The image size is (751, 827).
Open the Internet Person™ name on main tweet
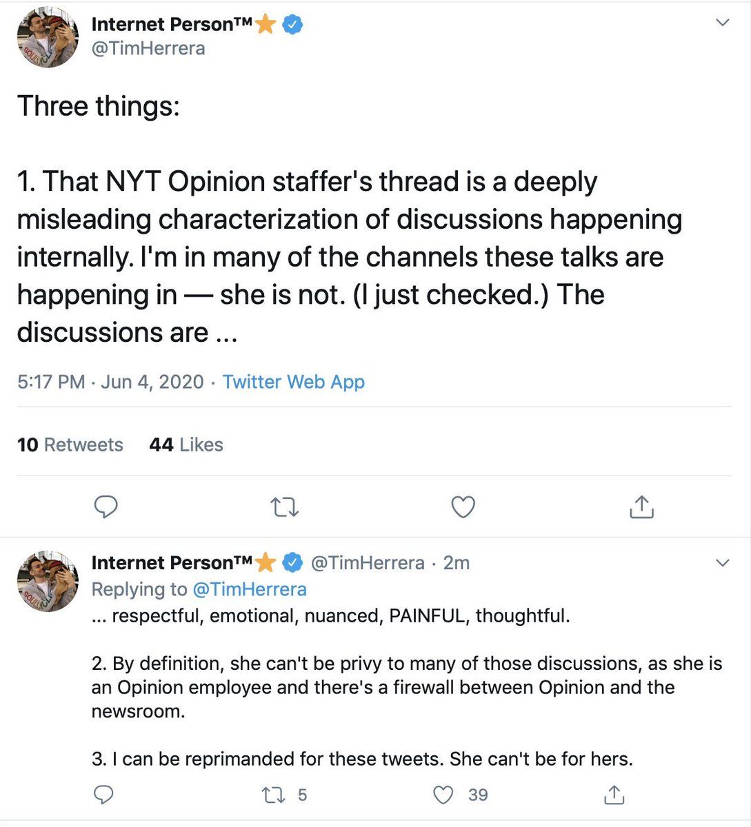(172, 24)
